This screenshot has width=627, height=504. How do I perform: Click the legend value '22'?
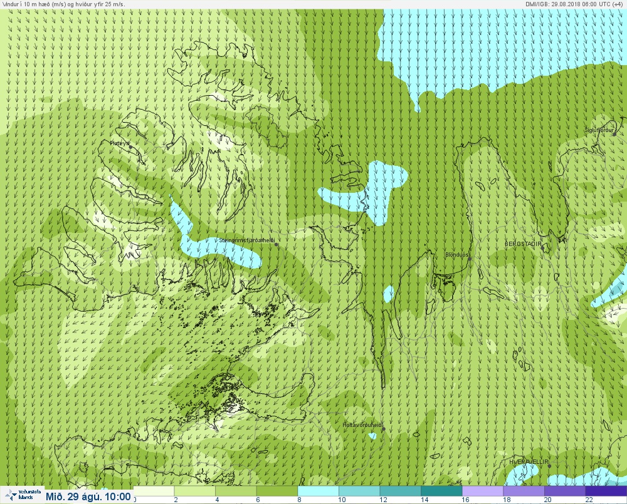589,500
